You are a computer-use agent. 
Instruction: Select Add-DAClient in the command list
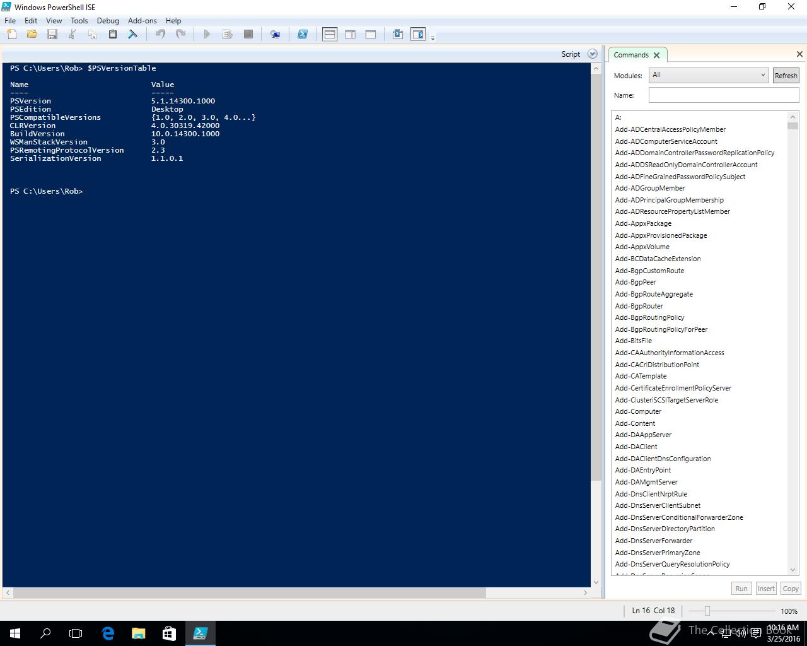coord(636,447)
